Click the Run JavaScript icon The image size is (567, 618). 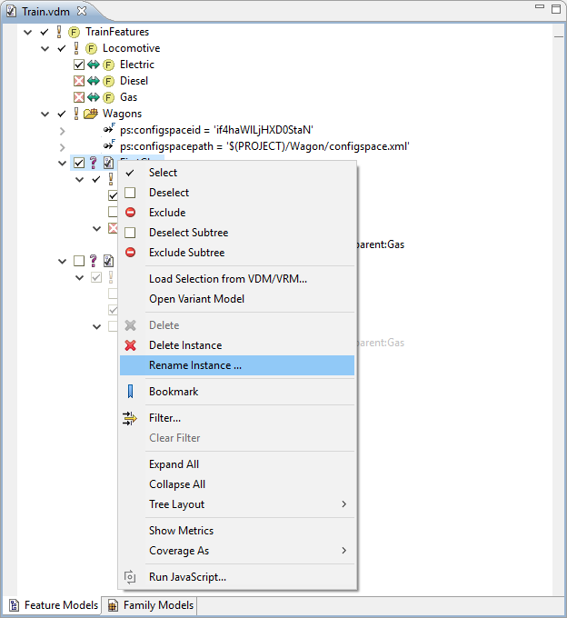click(x=130, y=577)
